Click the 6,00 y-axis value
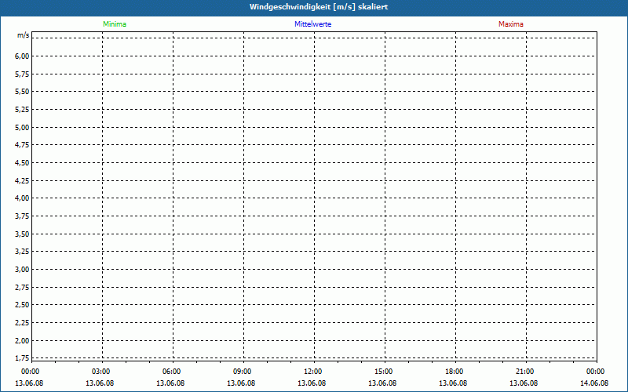Image resolution: width=628 pixels, height=392 pixels. (x=22, y=56)
